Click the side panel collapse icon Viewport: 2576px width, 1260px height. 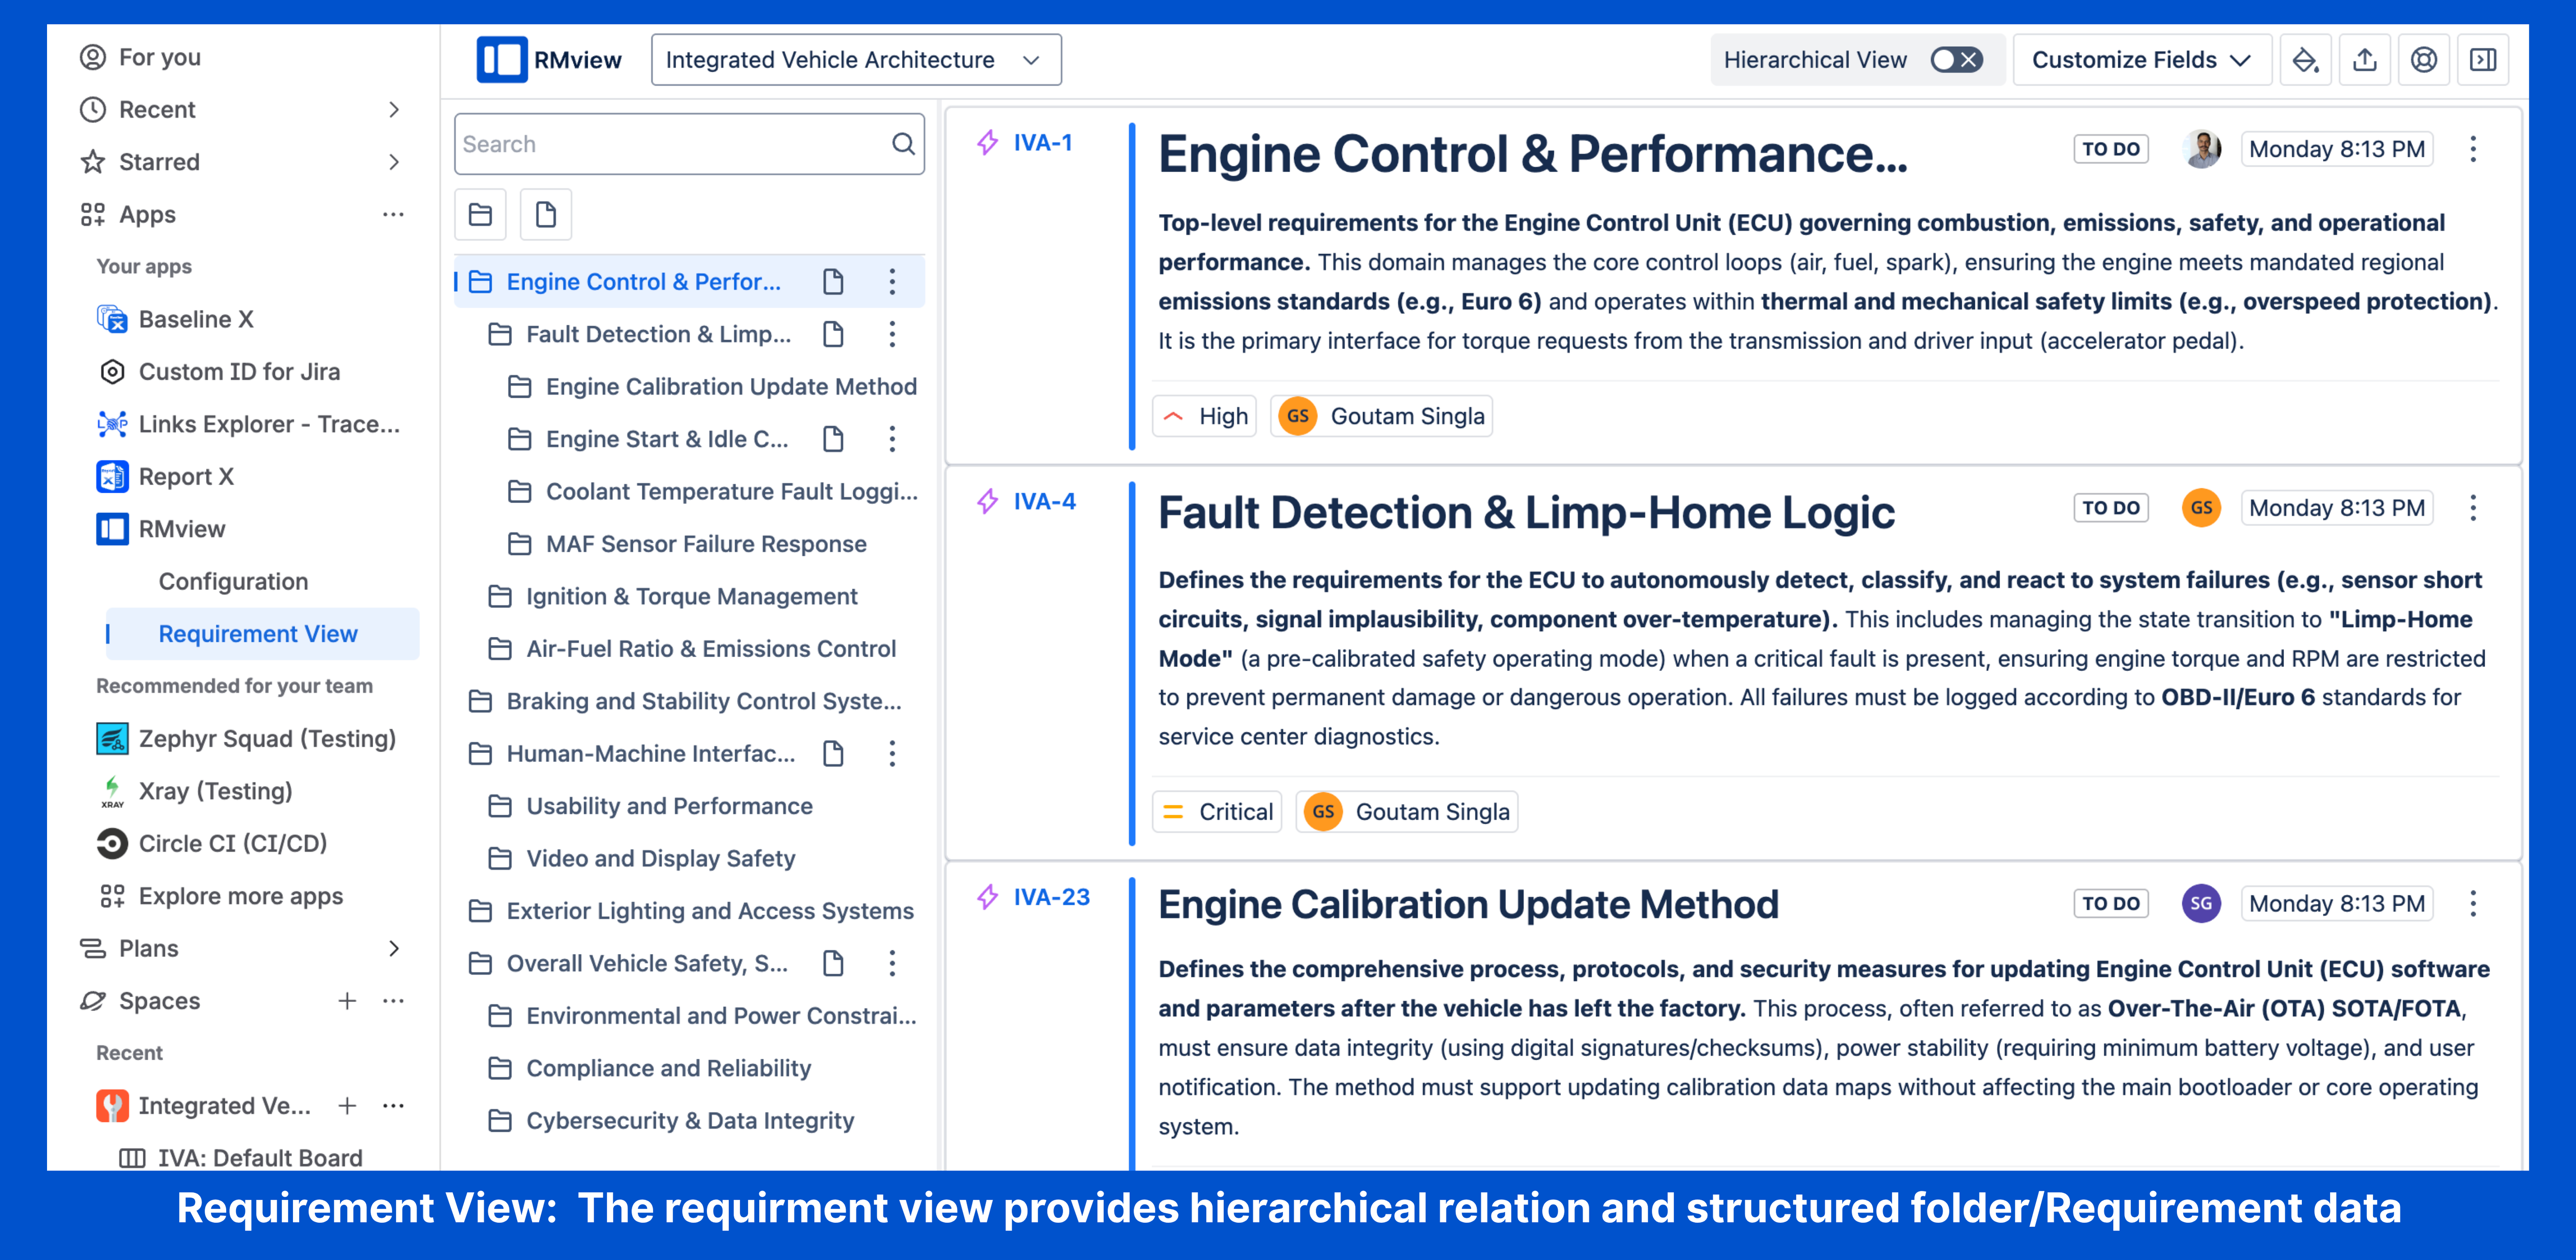coord(2482,60)
